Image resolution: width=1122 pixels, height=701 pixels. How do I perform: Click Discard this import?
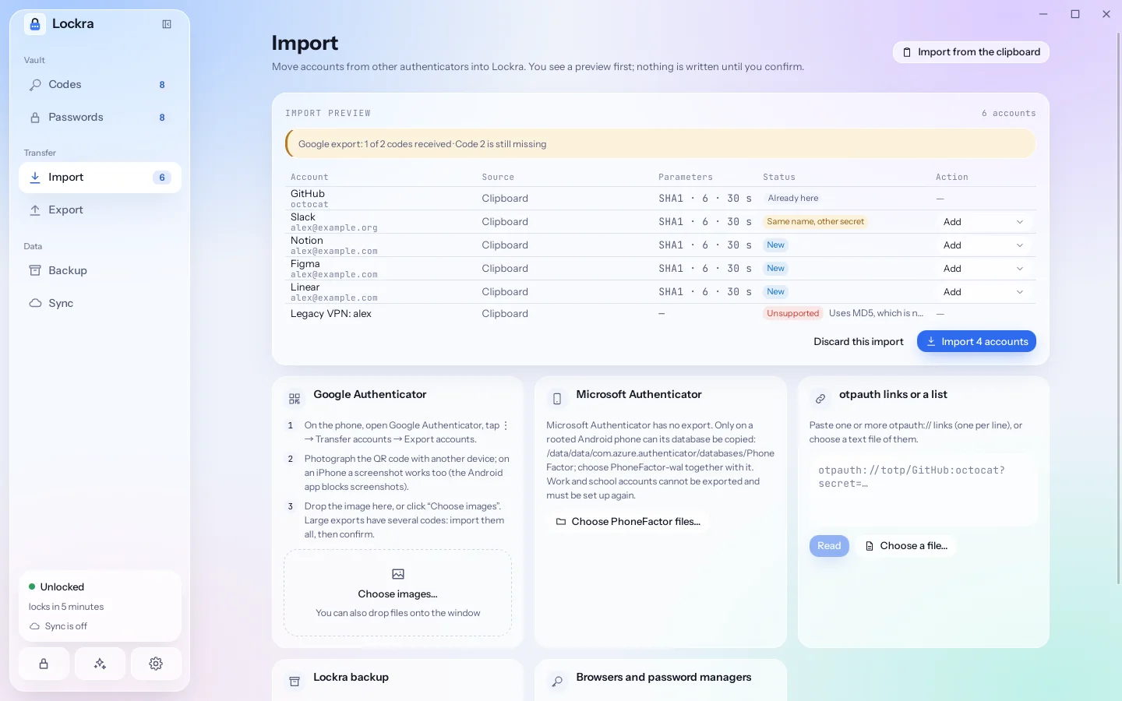[x=859, y=341]
